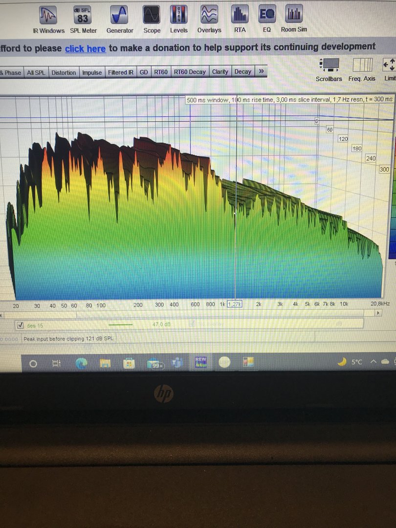Switch to the Filtered IR tab
This screenshot has width=396, height=528.
pyautogui.click(x=121, y=72)
